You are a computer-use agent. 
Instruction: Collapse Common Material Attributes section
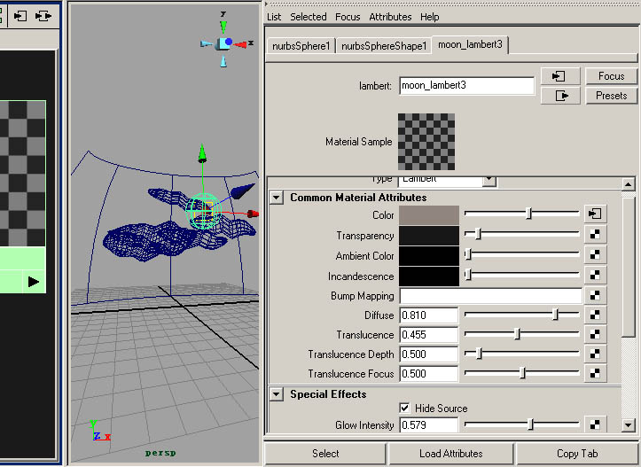click(277, 198)
